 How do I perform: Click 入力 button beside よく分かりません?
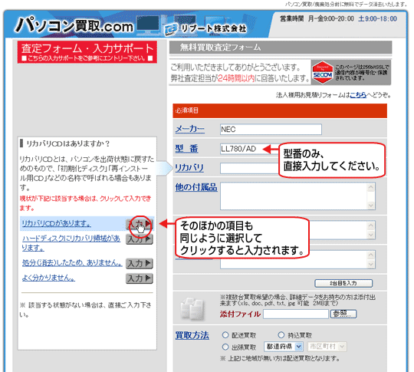pyautogui.click(x=140, y=278)
